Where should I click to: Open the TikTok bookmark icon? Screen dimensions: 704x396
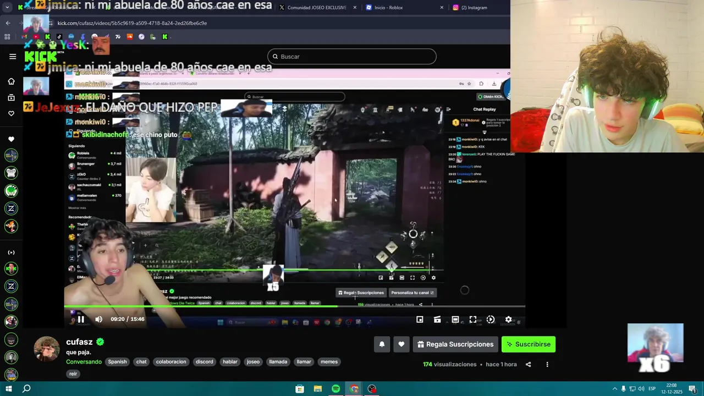coord(59,37)
